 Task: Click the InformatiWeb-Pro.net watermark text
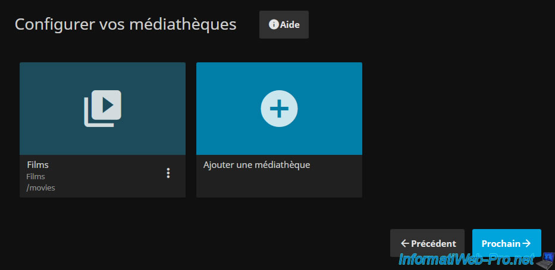[466, 259]
